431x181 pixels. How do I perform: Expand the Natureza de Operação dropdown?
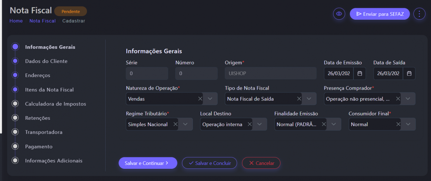pyautogui.click(x=210, y=99)
